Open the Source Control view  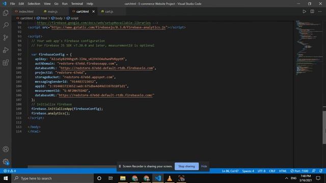pyautogui.click(x=6, y=38)
